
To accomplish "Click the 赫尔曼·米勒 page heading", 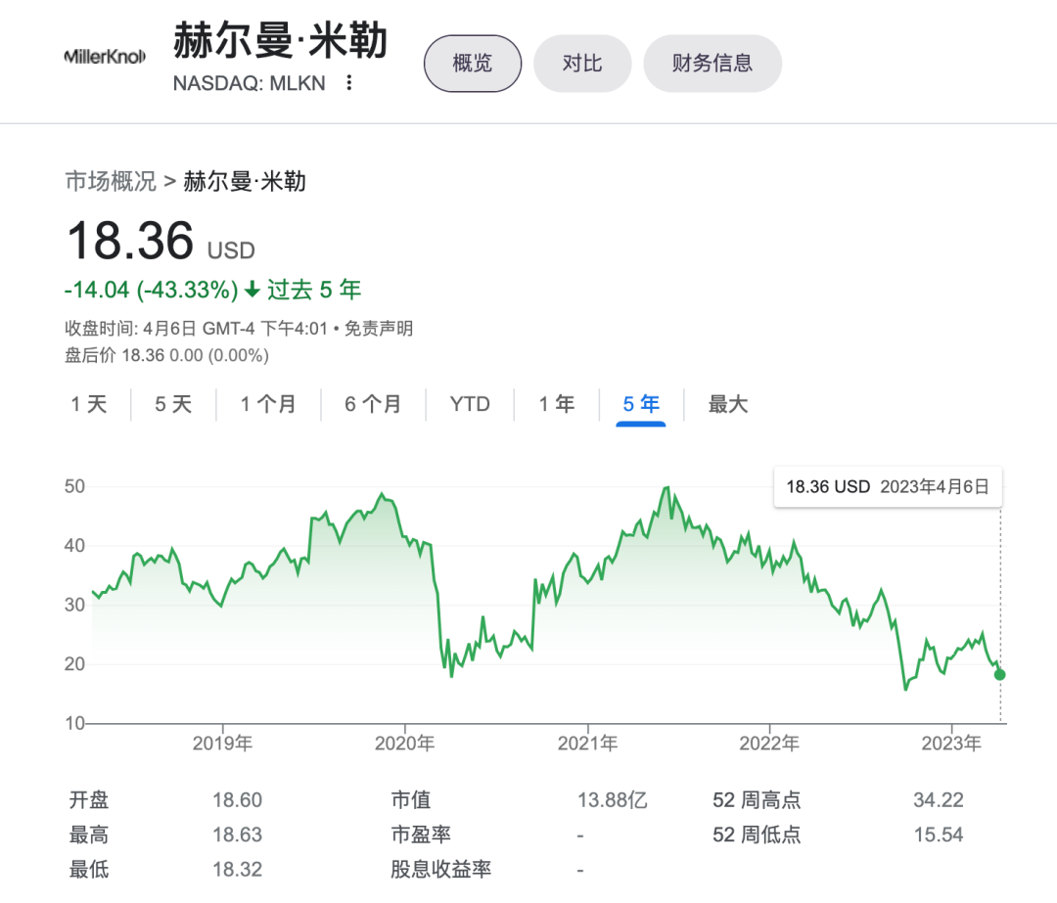I will 281,40.
